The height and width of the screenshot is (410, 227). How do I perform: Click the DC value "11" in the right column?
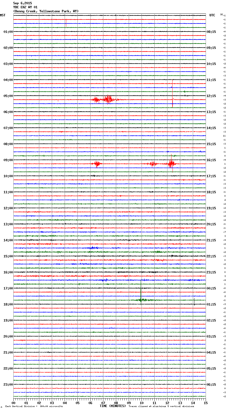pos(224,136)
